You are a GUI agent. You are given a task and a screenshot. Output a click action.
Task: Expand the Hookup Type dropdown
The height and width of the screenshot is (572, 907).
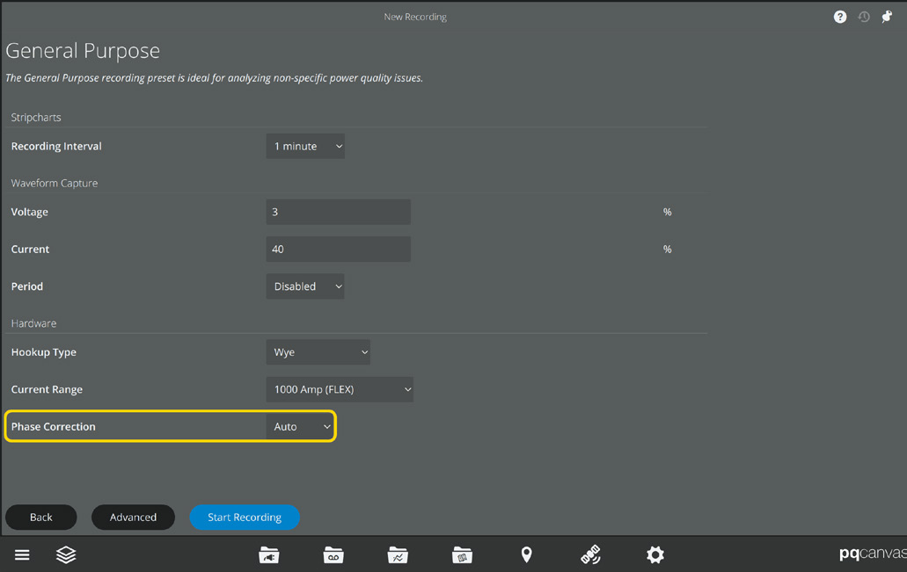tap(318, 352)
